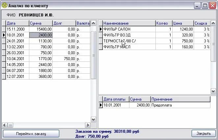Select the ФИЛЬР САЛОН item row
Image resolution: width=218 pixels, height=140 pixels.
pos(154,29)
